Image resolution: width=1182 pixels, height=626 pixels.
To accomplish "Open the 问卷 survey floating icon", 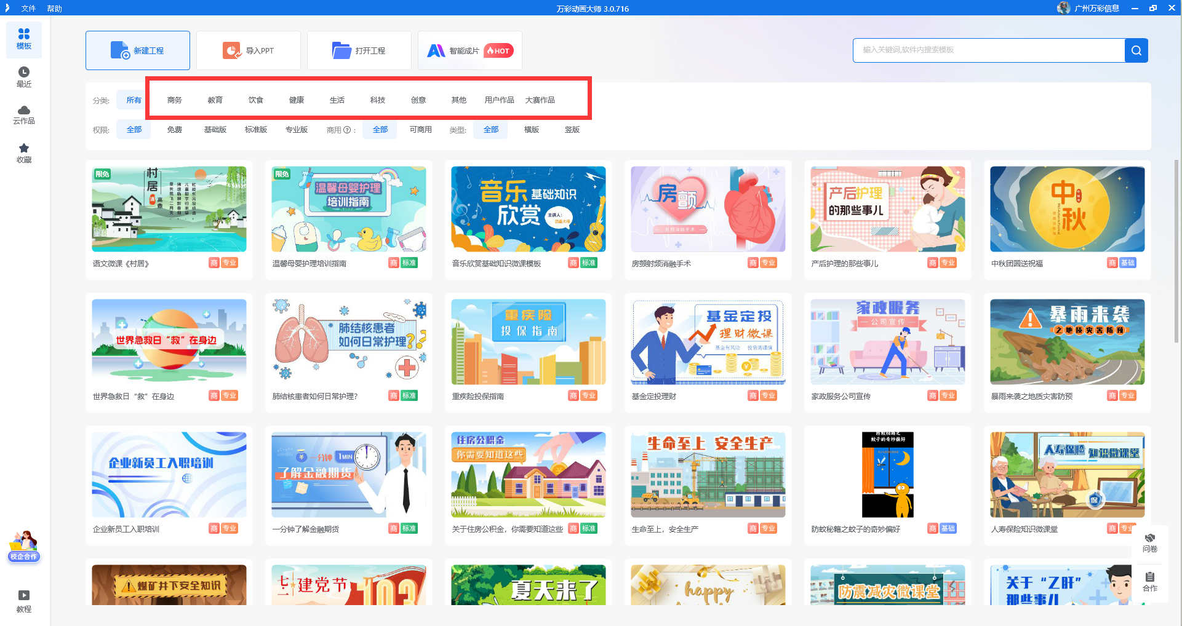I will click(1150, 543).
